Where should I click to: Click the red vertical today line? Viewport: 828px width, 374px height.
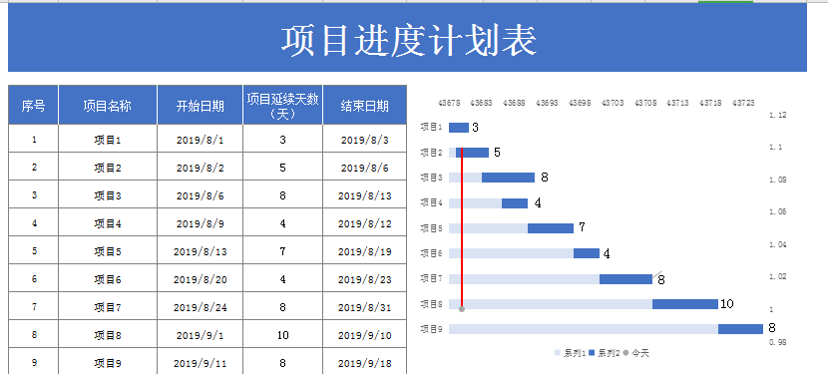(462, 227)
